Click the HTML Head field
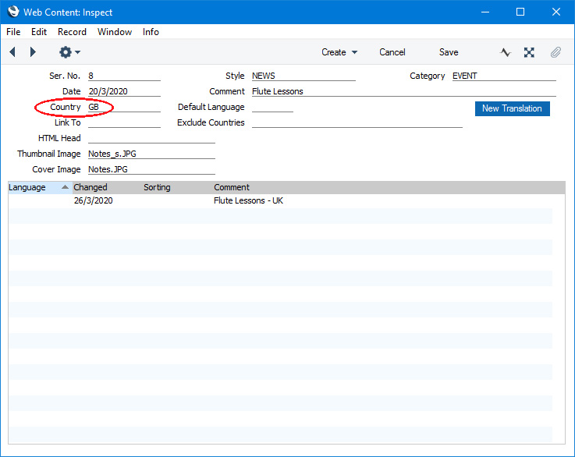 point(151,138)
